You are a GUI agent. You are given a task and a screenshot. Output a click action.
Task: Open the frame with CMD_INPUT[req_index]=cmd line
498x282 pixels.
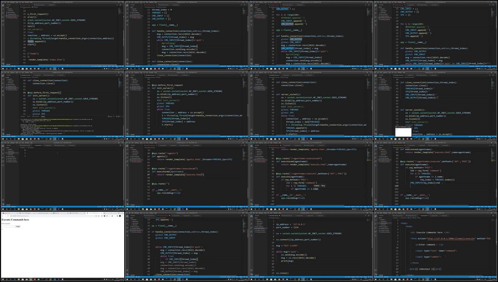click(435, 176)
